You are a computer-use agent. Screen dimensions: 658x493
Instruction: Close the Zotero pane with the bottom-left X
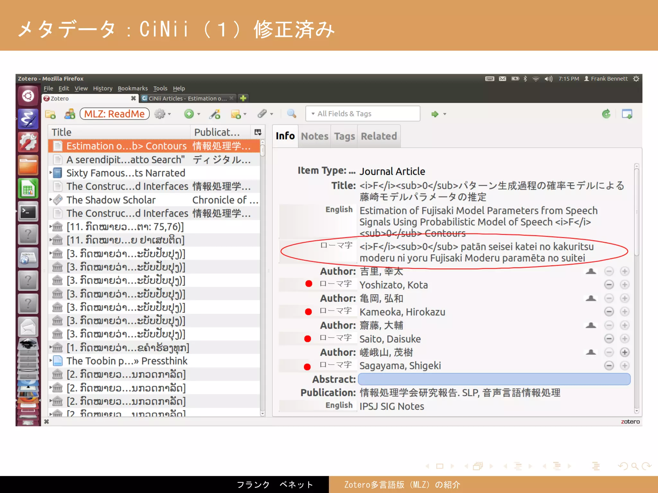tap(47, 421)
